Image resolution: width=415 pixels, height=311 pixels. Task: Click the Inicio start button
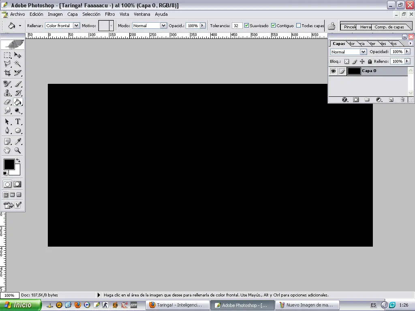tap(21, 305)
